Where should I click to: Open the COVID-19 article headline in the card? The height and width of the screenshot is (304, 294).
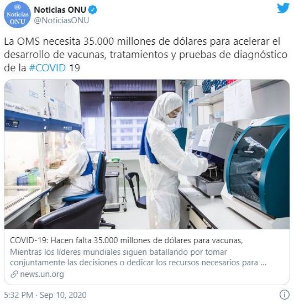(127, 240)
